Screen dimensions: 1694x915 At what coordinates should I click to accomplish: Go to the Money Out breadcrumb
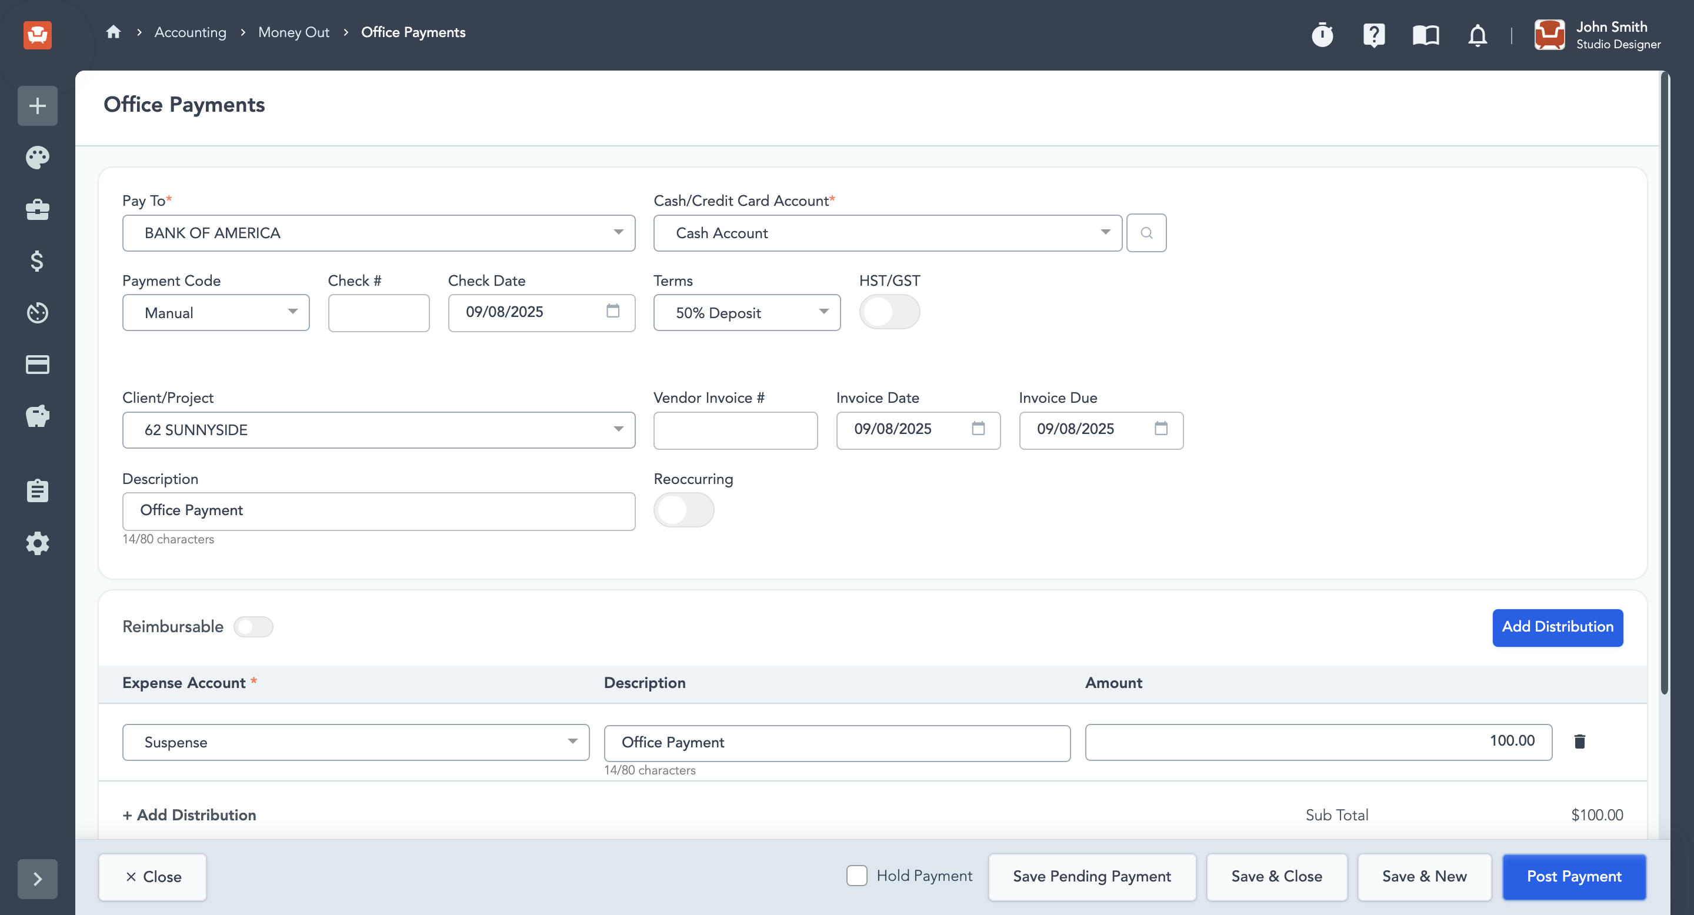(294, 32)
